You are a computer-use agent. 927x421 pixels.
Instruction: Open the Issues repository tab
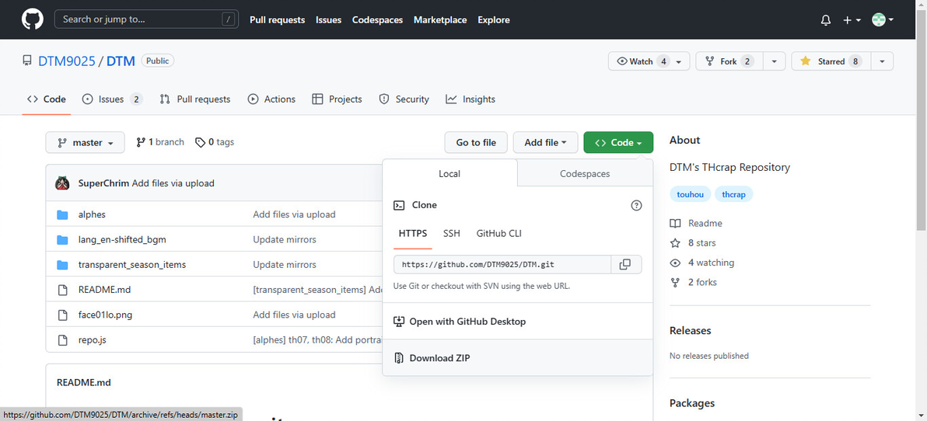pos(111,99)
